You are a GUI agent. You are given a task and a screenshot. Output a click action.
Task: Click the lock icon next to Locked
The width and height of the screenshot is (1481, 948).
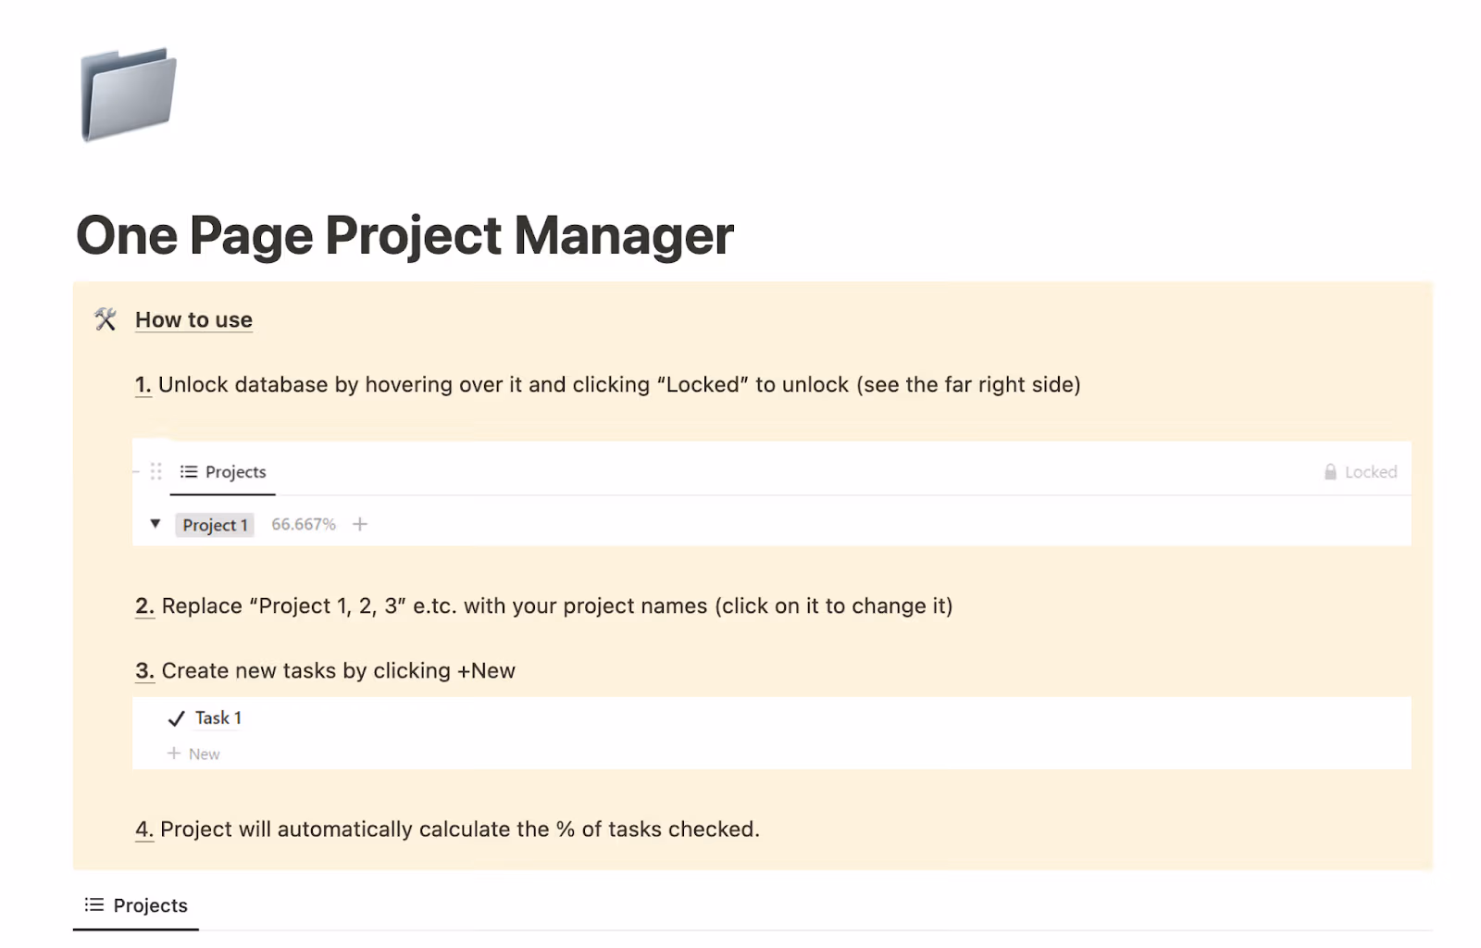[1329, 471]
